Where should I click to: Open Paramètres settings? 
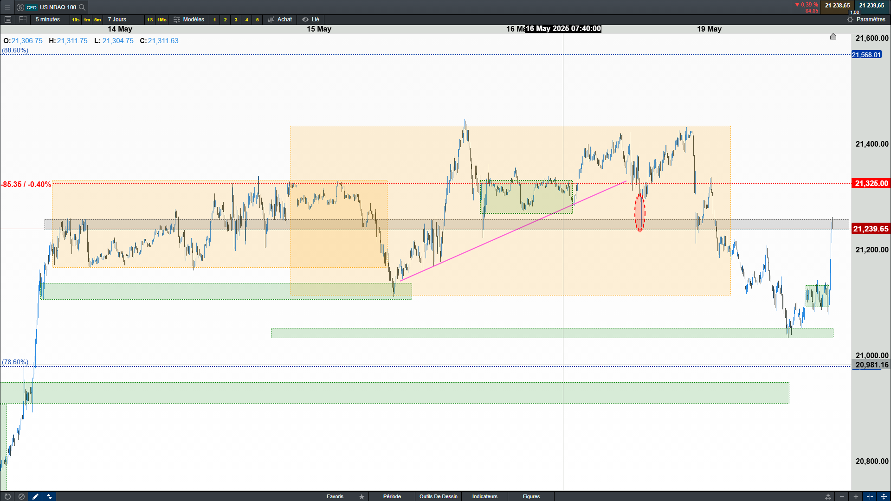(866, 19)
